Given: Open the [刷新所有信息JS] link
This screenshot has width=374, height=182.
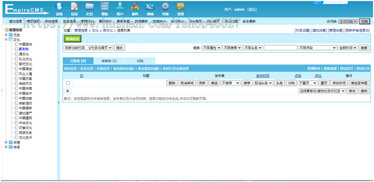Looking at the screenshot, I should (x=357, y=31).
